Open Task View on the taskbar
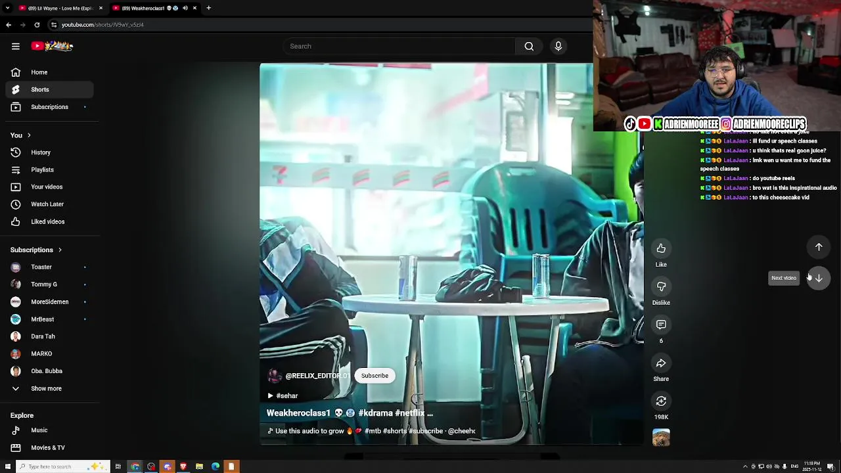 (118, 466)
